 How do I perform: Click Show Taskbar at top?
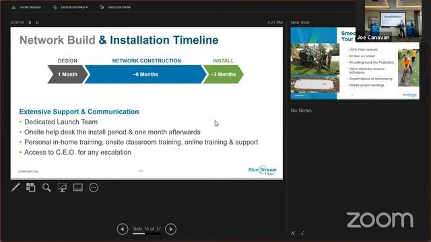point(30,7)
